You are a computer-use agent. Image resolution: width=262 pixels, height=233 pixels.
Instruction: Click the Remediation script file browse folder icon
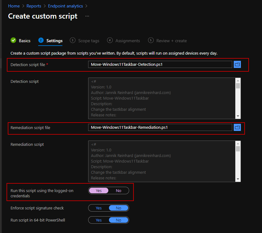(237, 128)
